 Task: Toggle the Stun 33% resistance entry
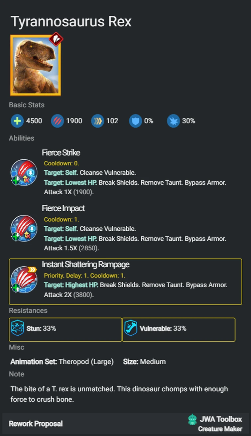click(x=65, y=329)
